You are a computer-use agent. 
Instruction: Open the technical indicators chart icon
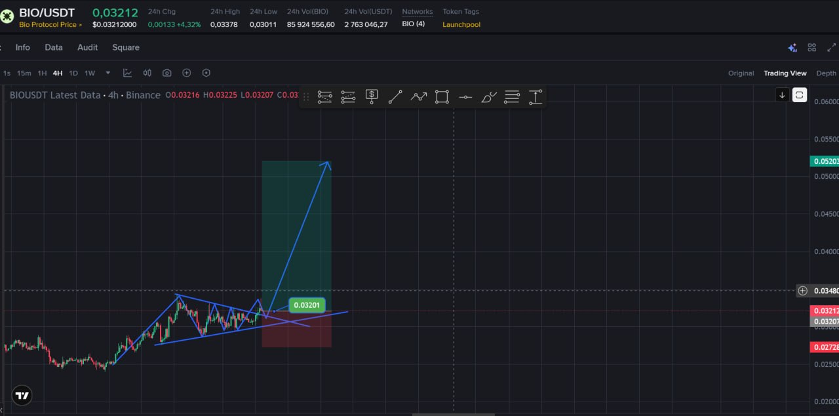(x=127, y=73)
